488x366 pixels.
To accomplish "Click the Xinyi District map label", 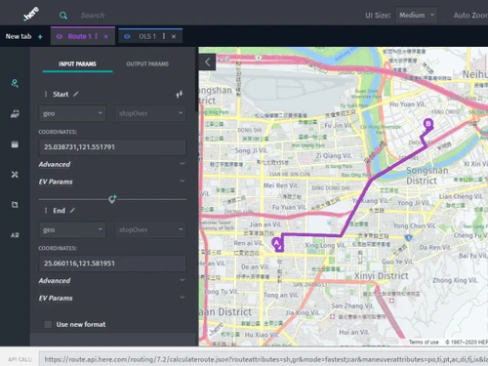I will (x=381, y=276).
